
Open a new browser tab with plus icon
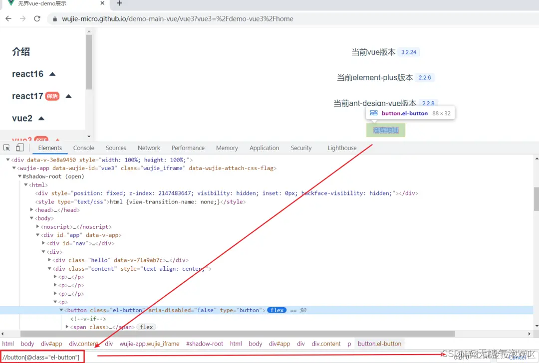click(119, 3)
